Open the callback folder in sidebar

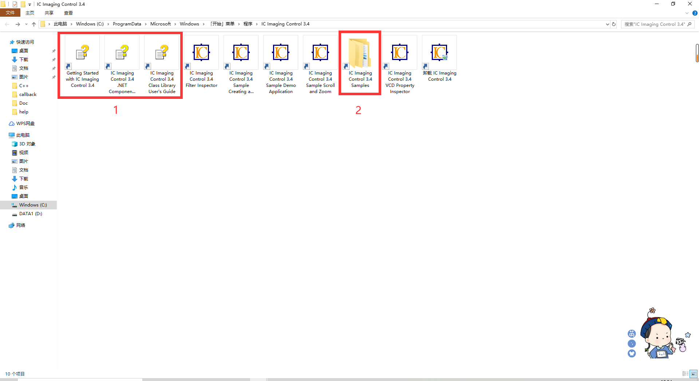(x=28, y=95)
